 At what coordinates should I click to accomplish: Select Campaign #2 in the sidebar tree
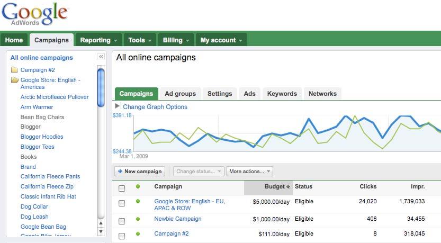38,70
